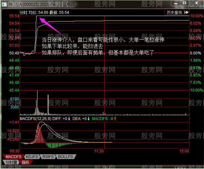Click the 均价: 54.86 label
This screenshot has height=169, width=204.
(38, 12)
